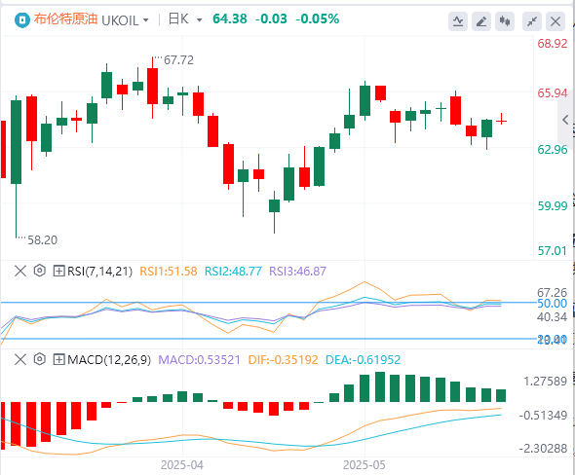Expand the MACD indicator panel
This screenshot has height=475, width=575.
point(58,359)
